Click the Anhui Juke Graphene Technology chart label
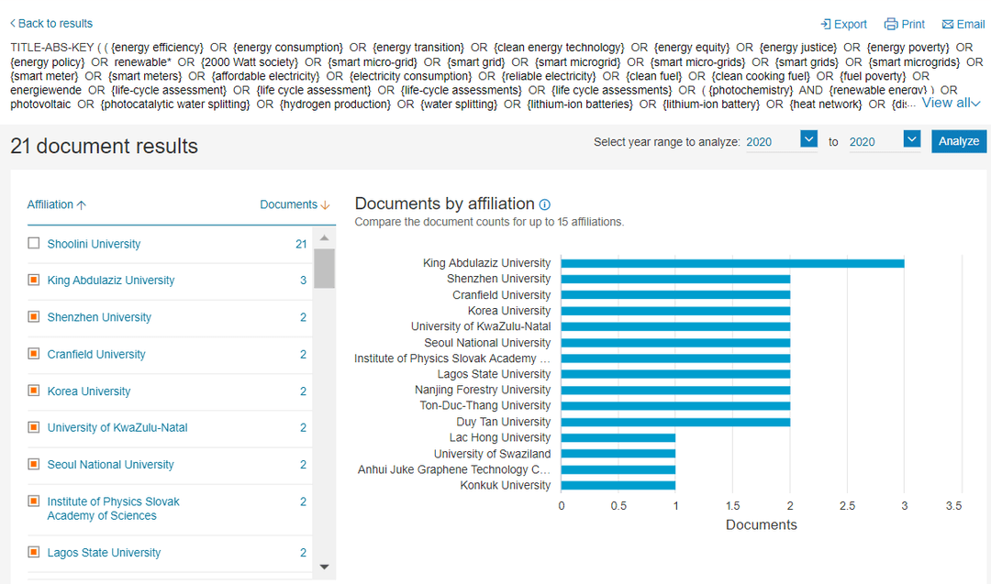The height and width of the screenshot is (584, 991). (x=454, y=469)
